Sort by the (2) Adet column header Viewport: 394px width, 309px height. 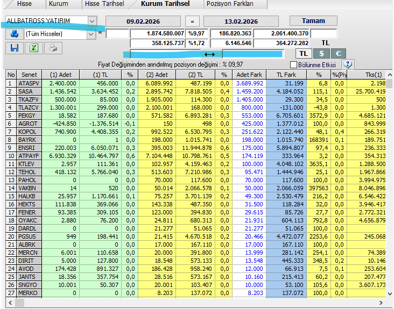pos(157,75)
